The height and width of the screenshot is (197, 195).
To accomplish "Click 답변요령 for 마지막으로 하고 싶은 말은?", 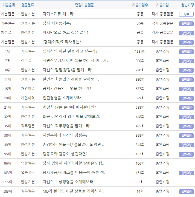I will click(x=186, y=33).
